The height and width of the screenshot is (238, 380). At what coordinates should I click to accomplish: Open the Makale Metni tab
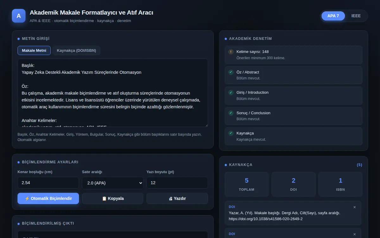point(34,50)
